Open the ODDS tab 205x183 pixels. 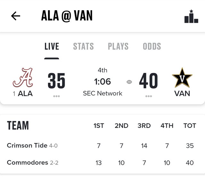coord(152,46)
